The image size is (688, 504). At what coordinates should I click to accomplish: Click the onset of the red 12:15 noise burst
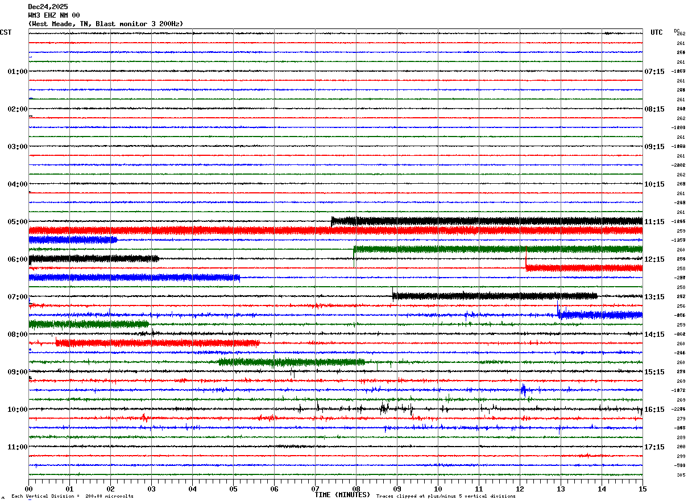pyautogui.click(x=526, y=266)
